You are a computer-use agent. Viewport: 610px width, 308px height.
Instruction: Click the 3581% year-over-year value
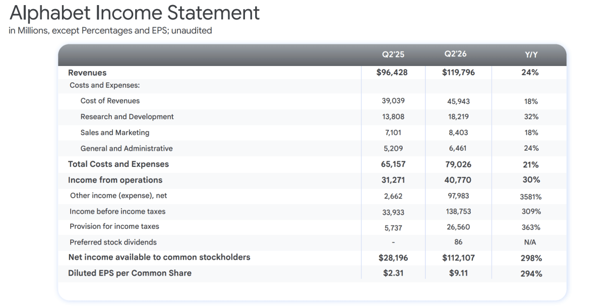point(531,197)
